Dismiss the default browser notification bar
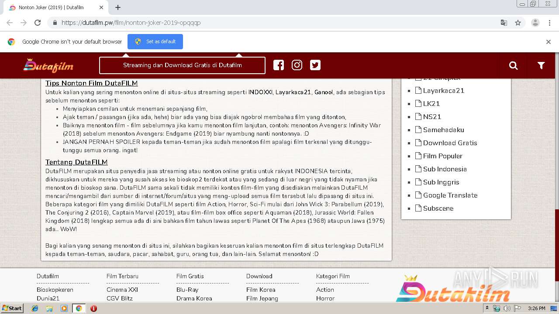The width and height of the screenshot is (559, 314). pos(549,42)
